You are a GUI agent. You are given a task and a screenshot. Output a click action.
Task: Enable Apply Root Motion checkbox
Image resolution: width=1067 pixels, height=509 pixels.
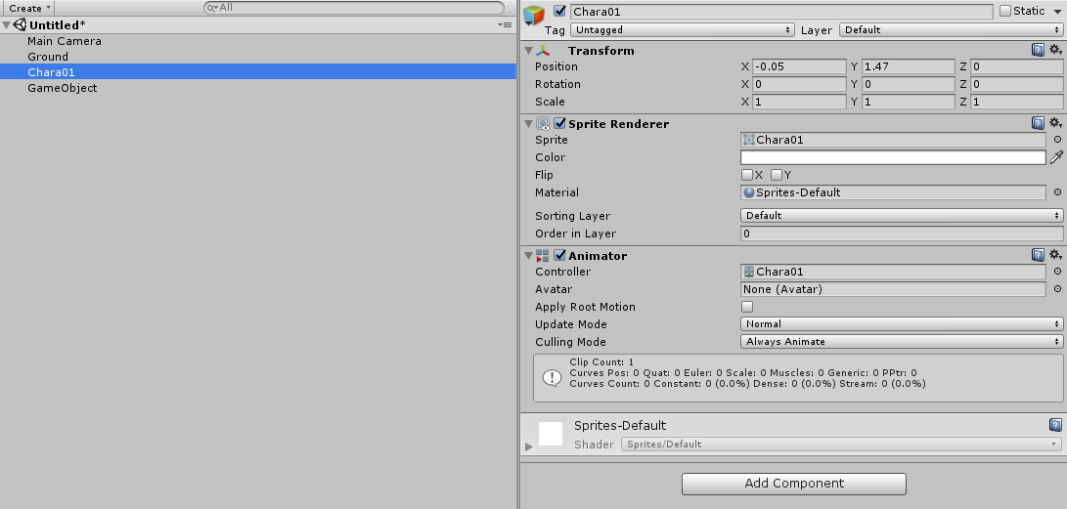(747, 307)
